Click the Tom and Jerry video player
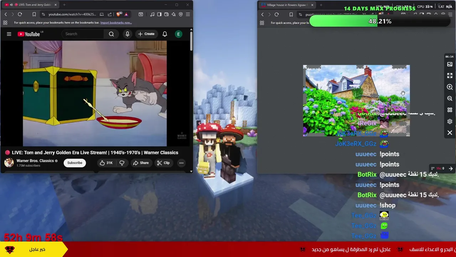 95,93
